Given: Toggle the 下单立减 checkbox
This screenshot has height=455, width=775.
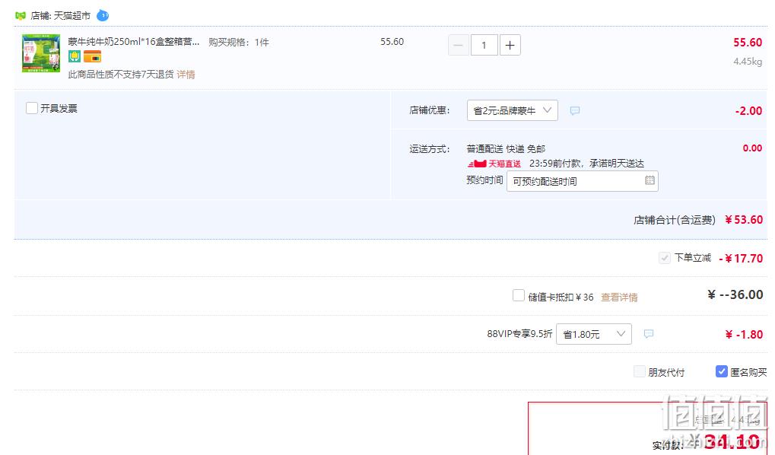Looking at the screenshot, I should click(x=664, y=258).
